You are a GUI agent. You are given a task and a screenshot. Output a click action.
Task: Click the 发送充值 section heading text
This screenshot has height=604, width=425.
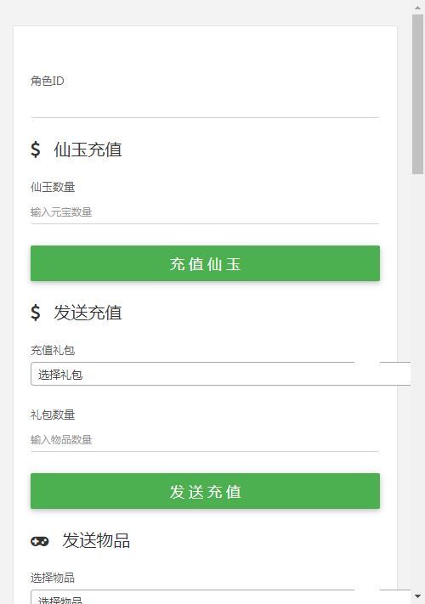pyautogui.click(x=88, y=313)
